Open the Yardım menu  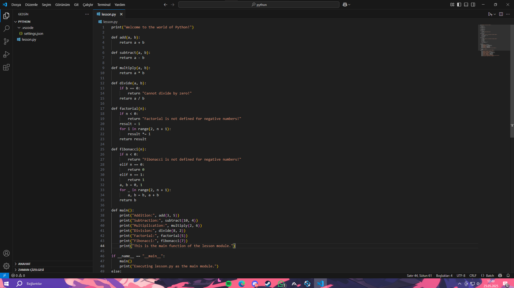(x=120, y=5)
